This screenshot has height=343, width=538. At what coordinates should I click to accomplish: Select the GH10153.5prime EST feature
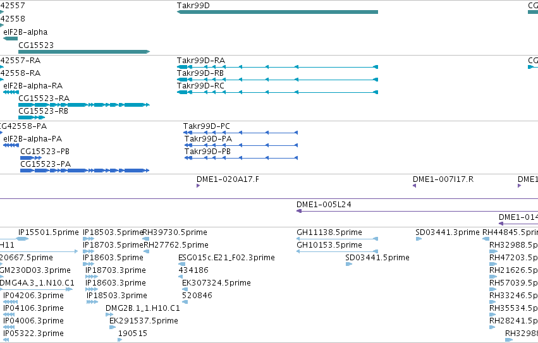pyautogui.click(x=338, y=251)
